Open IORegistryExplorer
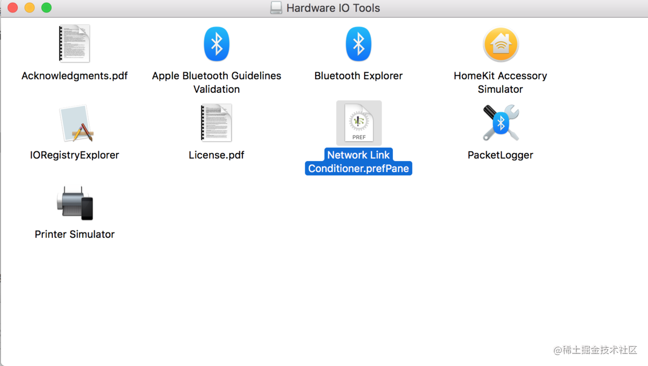Screen dimensions: 648x366 click(75, 123)
